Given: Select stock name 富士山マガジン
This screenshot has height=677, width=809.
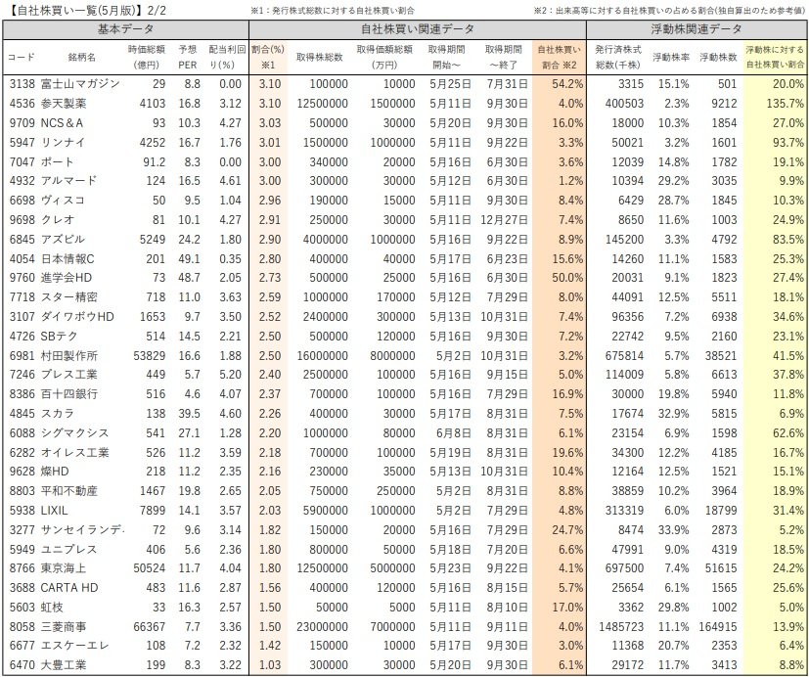Looking at the screenshot, I should pos(80,83).
